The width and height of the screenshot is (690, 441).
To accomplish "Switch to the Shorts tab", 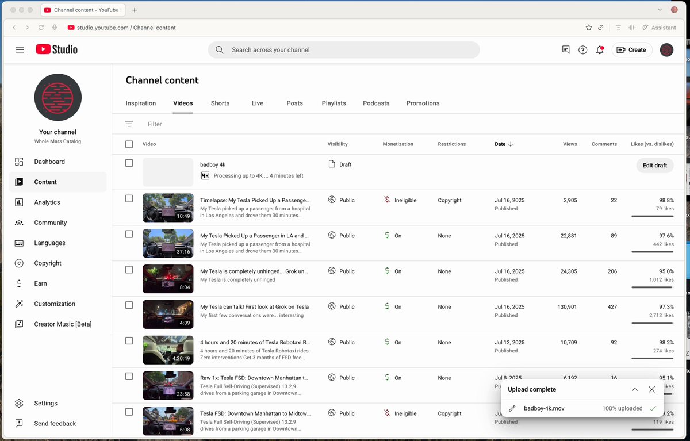I will click(x=220, y=103).
